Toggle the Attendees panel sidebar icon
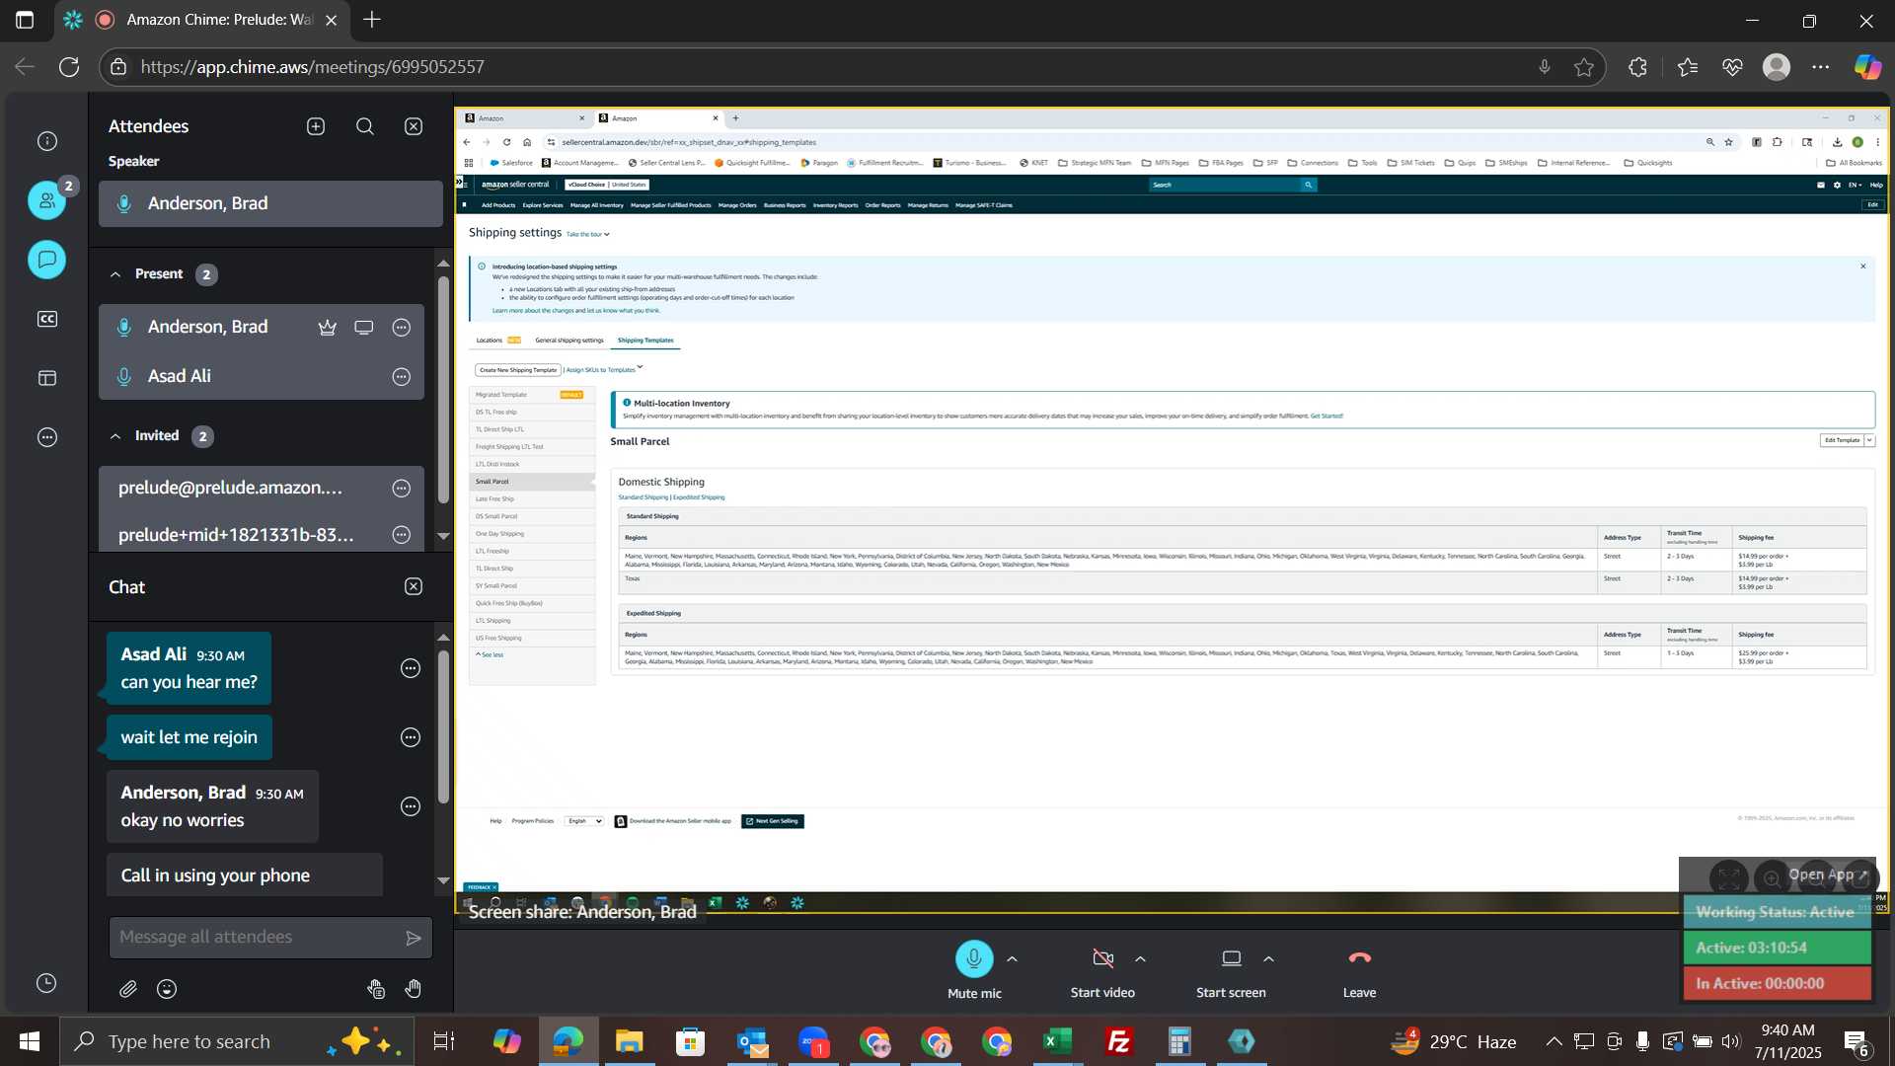The width and height of the screenshot is (1895, 1066). tap(46, 200)
